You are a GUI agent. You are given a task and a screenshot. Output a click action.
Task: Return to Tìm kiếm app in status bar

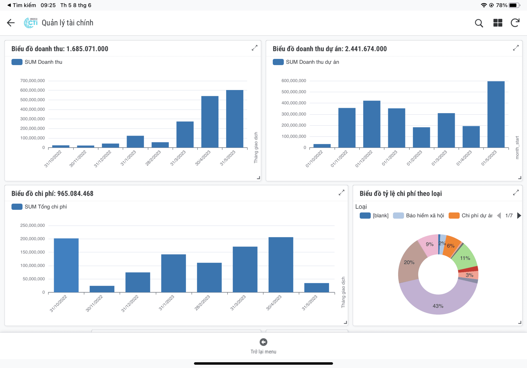pos(22,5)
